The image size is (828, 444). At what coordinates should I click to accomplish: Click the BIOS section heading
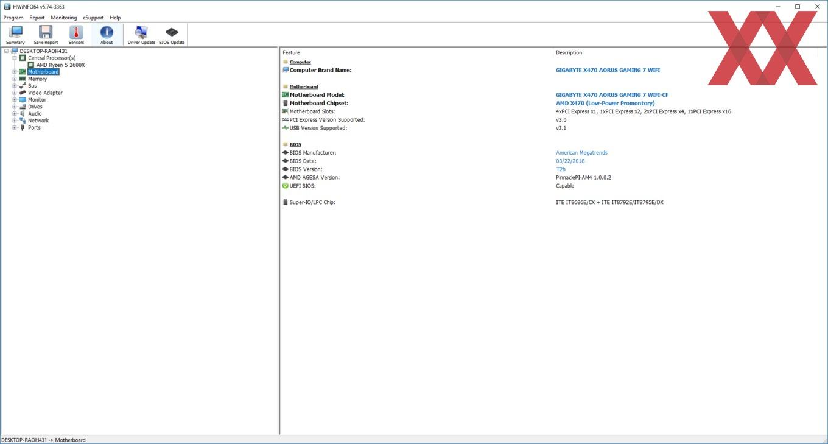[295, 145]
